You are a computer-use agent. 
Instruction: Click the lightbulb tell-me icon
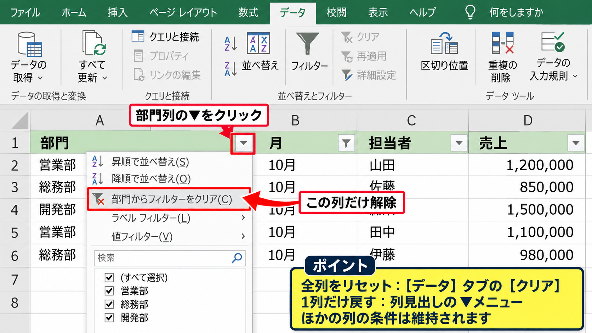coord(470,12)
